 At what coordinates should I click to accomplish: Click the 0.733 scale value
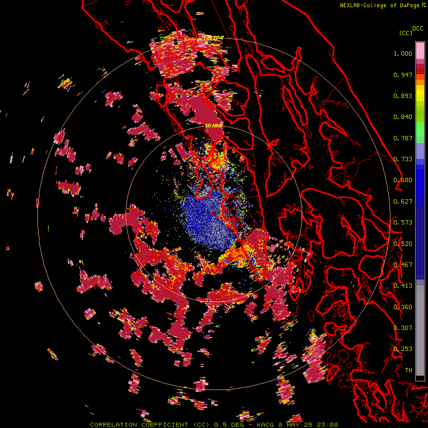tap(403, 159)
